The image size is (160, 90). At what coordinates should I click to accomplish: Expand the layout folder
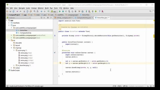click(11, 45)
